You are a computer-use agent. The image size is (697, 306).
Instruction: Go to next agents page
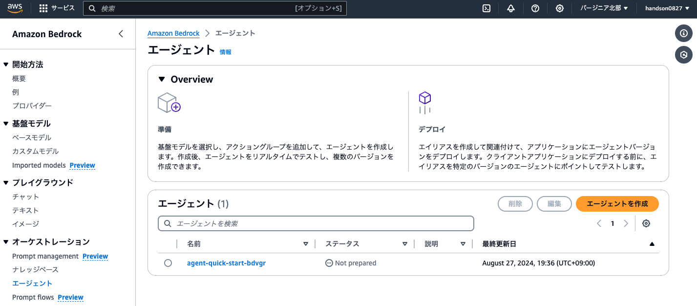point(626,223)
